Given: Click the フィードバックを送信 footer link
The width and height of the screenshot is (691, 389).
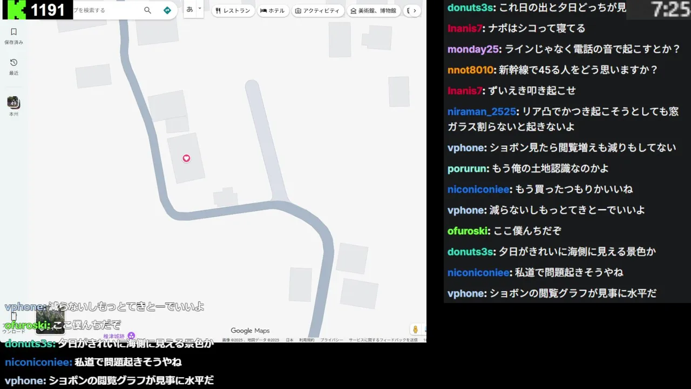Looking at the screenshot, I should click(x=383, y=340).
